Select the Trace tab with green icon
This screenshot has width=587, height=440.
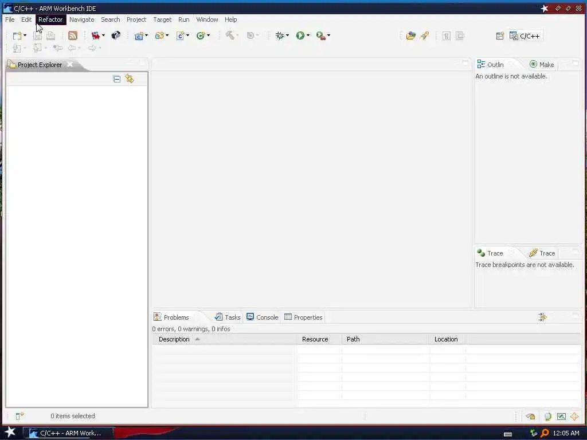(x=490, y=253)
